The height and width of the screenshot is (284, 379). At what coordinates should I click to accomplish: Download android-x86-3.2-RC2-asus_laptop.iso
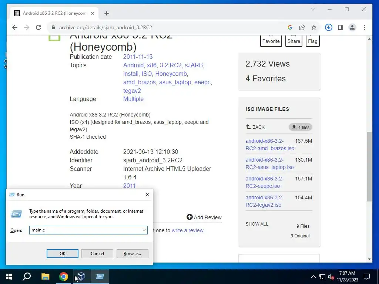point(269,163)
